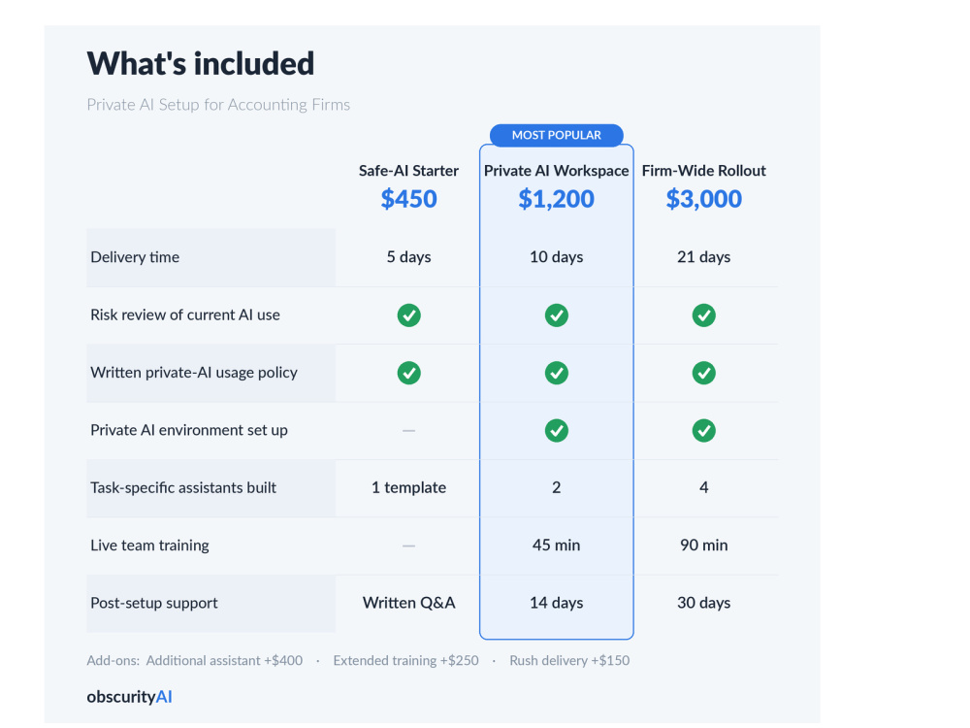This screenshot has width=970, height=728.
Task: Click the Extended training +$250 add-on
Action: (405, 660)
